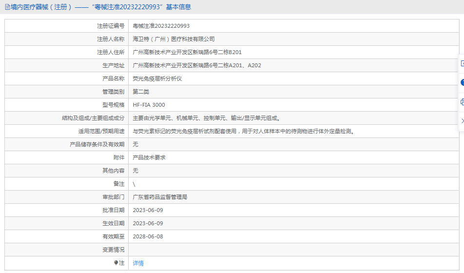Click the 生效日期 row label
Viewport: 464px width, 273px height.
114,223
